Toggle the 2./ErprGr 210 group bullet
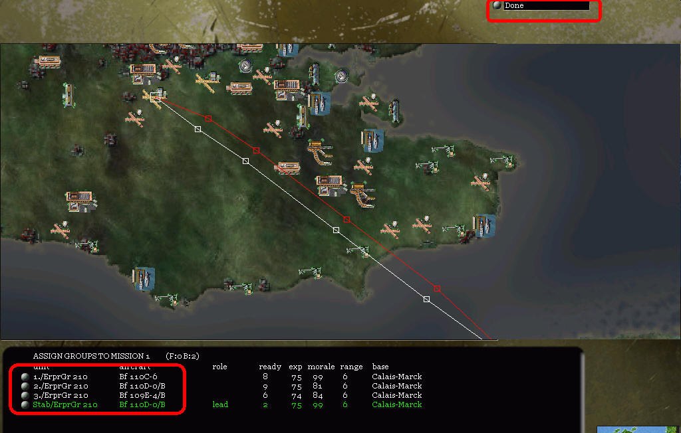The width and height of the screenshot is (681, 433). (25, 386)
